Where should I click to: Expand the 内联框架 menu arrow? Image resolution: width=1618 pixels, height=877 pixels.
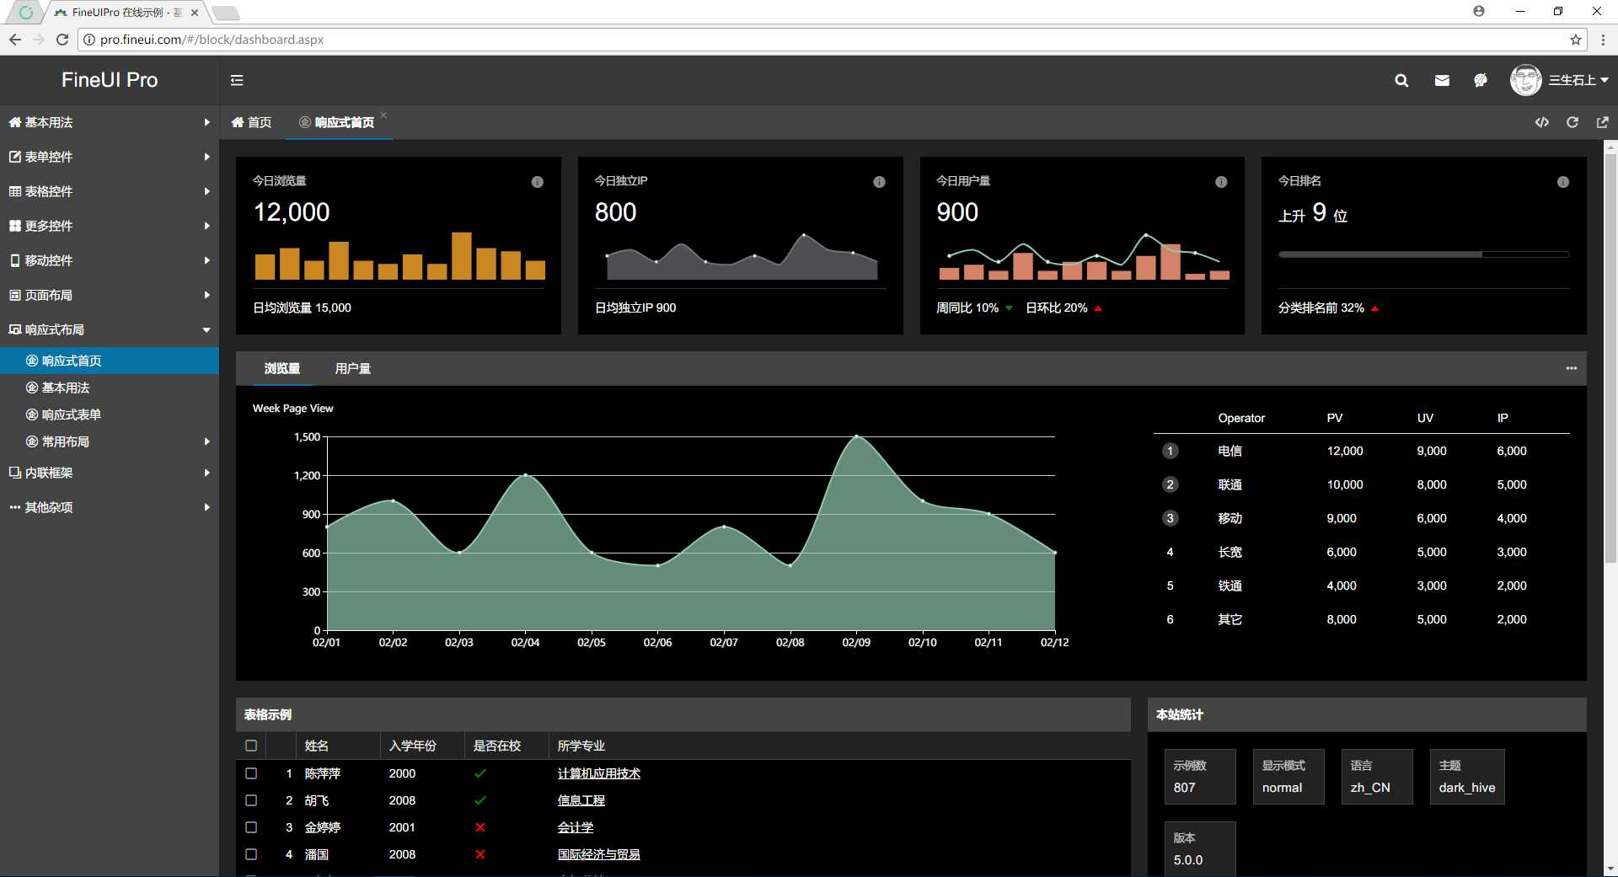coord(206,473)
